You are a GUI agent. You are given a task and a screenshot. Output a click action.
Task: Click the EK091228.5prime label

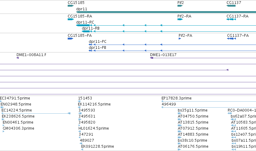[x=97, y=146]
